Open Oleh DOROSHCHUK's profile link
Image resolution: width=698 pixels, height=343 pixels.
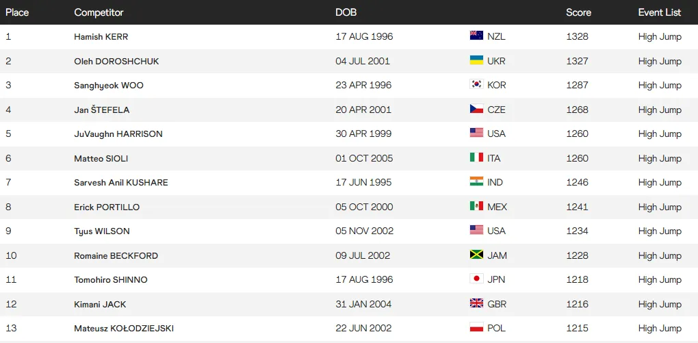tap(116, 61)
